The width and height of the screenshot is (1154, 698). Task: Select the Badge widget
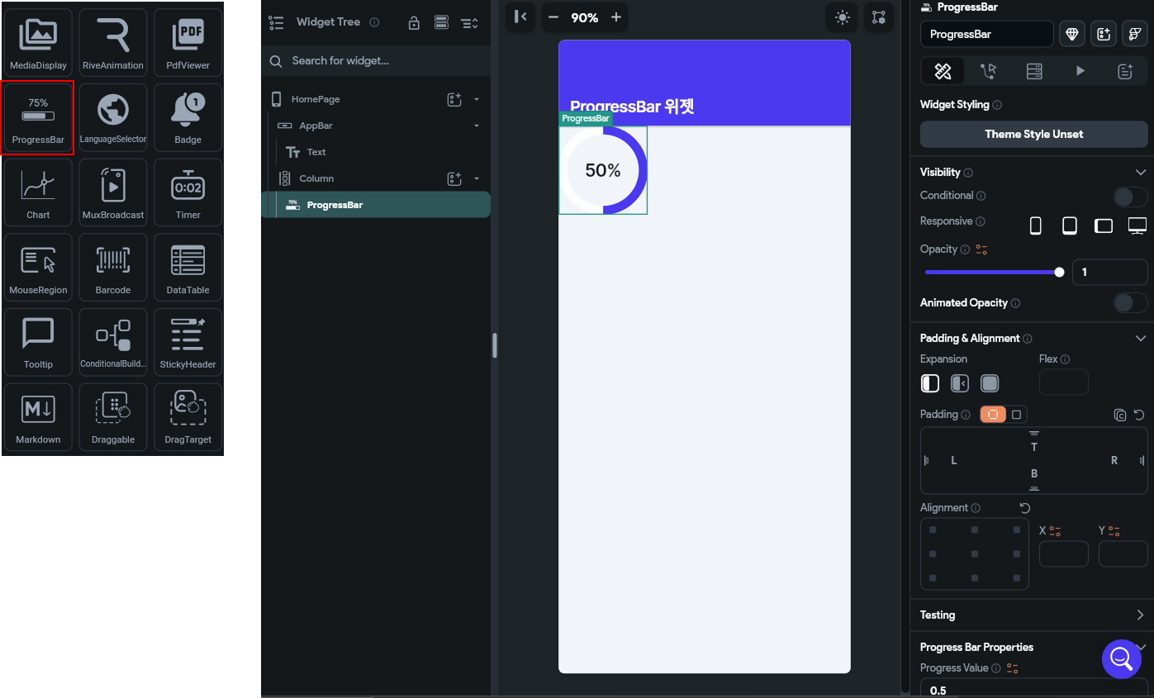point(188,117)
